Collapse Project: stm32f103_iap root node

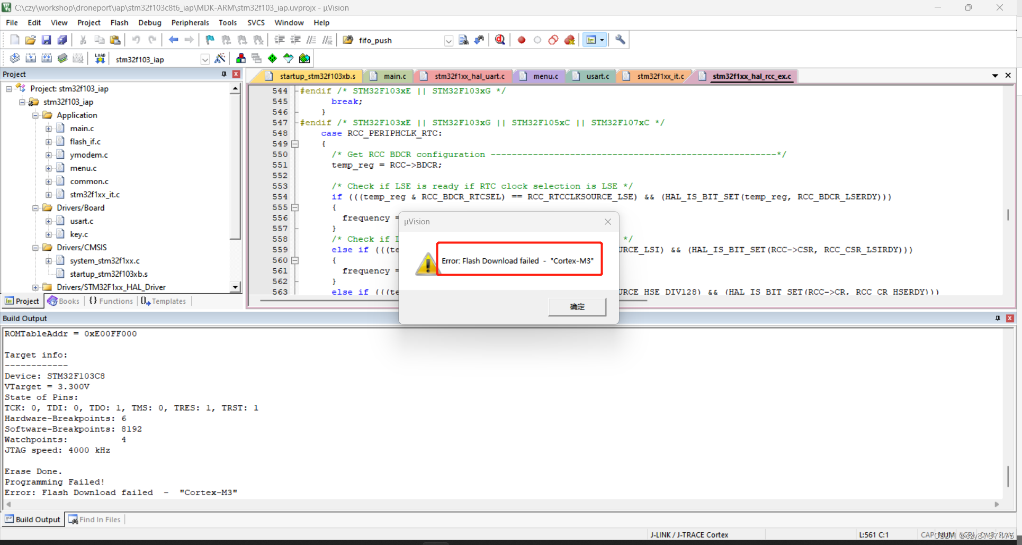coord(9,89)
